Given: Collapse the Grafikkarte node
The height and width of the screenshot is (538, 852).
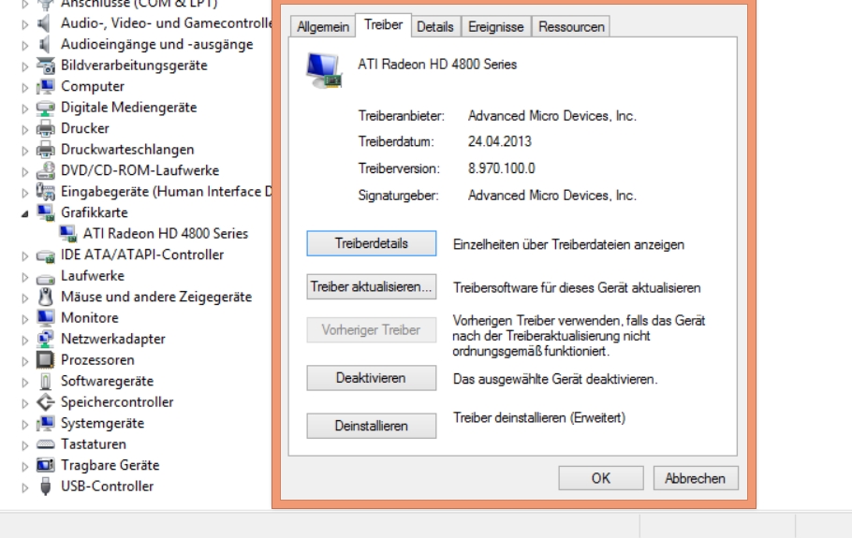Looking at the screenshot, I should click(24, 214).
